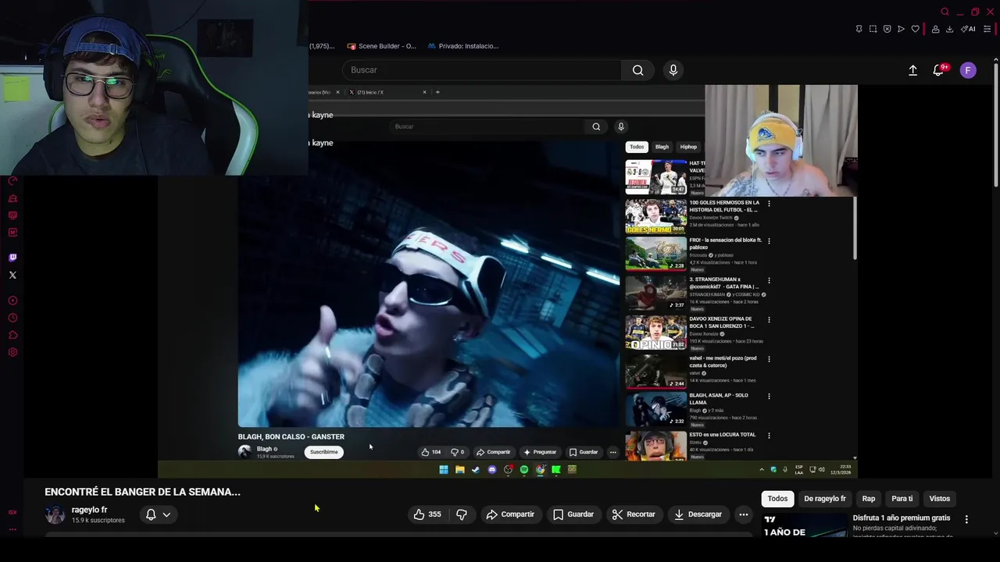The width and height of the screenshot is (1000, 562).
Task: Select the Para ti filter chip
Action: [902, 499]
